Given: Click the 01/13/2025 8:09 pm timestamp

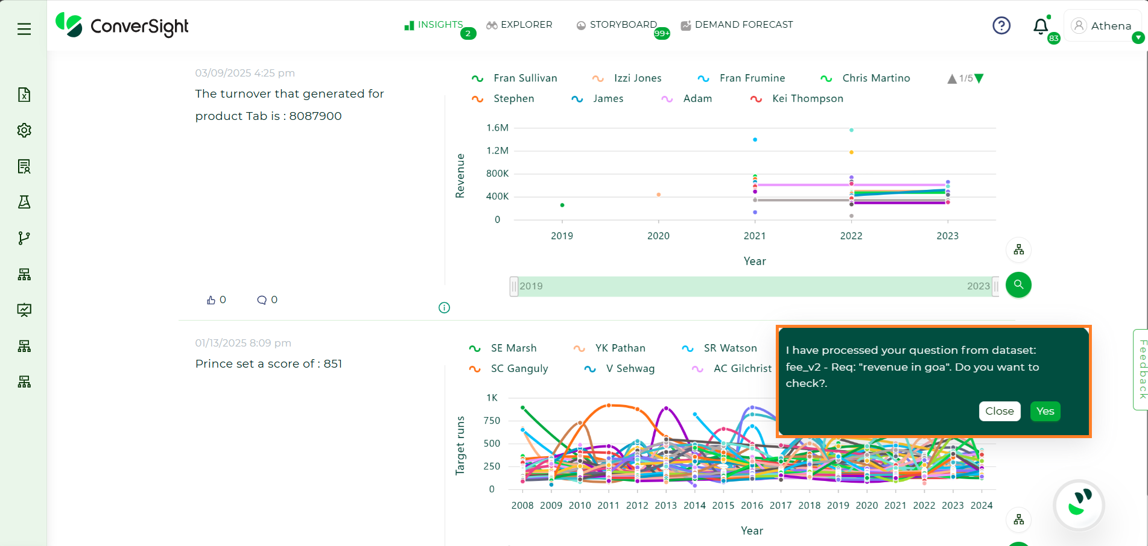Looking at the screenshot, I should click(x=243, y=343).
